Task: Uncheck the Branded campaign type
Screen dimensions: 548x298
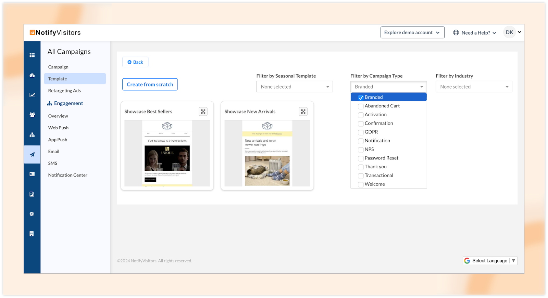Action: click(361, 98)
